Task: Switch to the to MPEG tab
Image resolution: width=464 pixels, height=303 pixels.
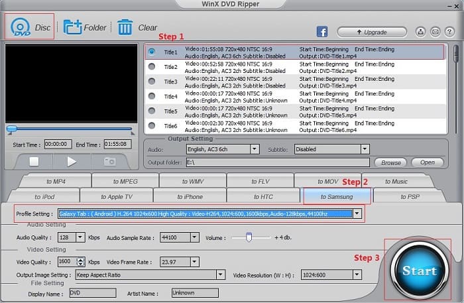Action: 125,181
